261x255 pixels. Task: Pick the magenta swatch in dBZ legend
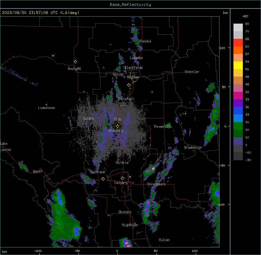pyautogui.click(x=238, y=95)
